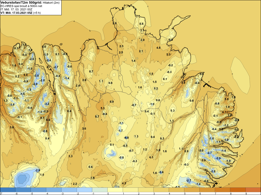This screenshot has height=195, width=261.
Task: Pick the legend swatch between -5 and -4
Action: pos(38,190)
